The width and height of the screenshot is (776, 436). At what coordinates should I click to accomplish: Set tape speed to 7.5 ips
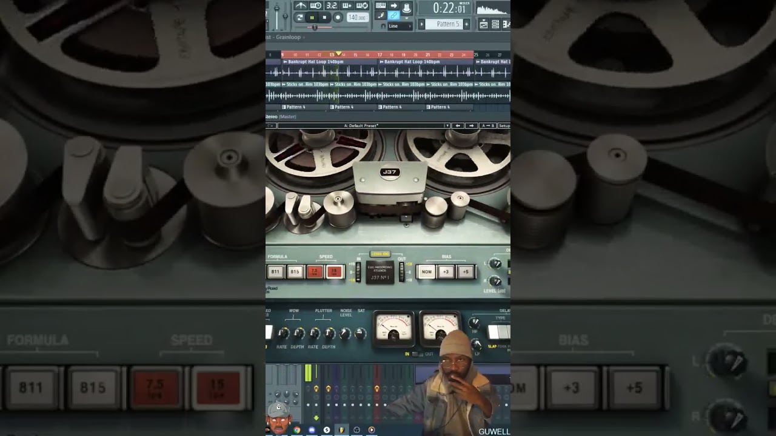(314, 272)
